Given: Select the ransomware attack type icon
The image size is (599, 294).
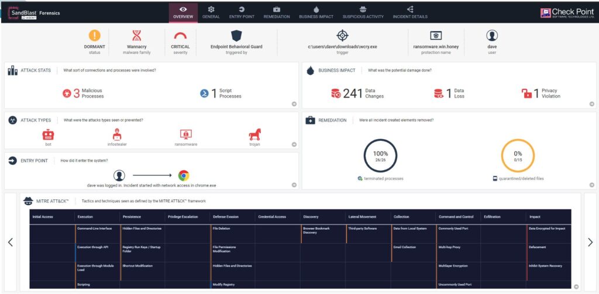Looking at the screenshot, I should [185, 134].
